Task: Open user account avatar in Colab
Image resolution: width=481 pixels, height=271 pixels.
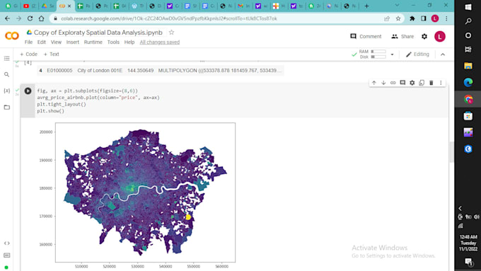Action: point(439,36)
